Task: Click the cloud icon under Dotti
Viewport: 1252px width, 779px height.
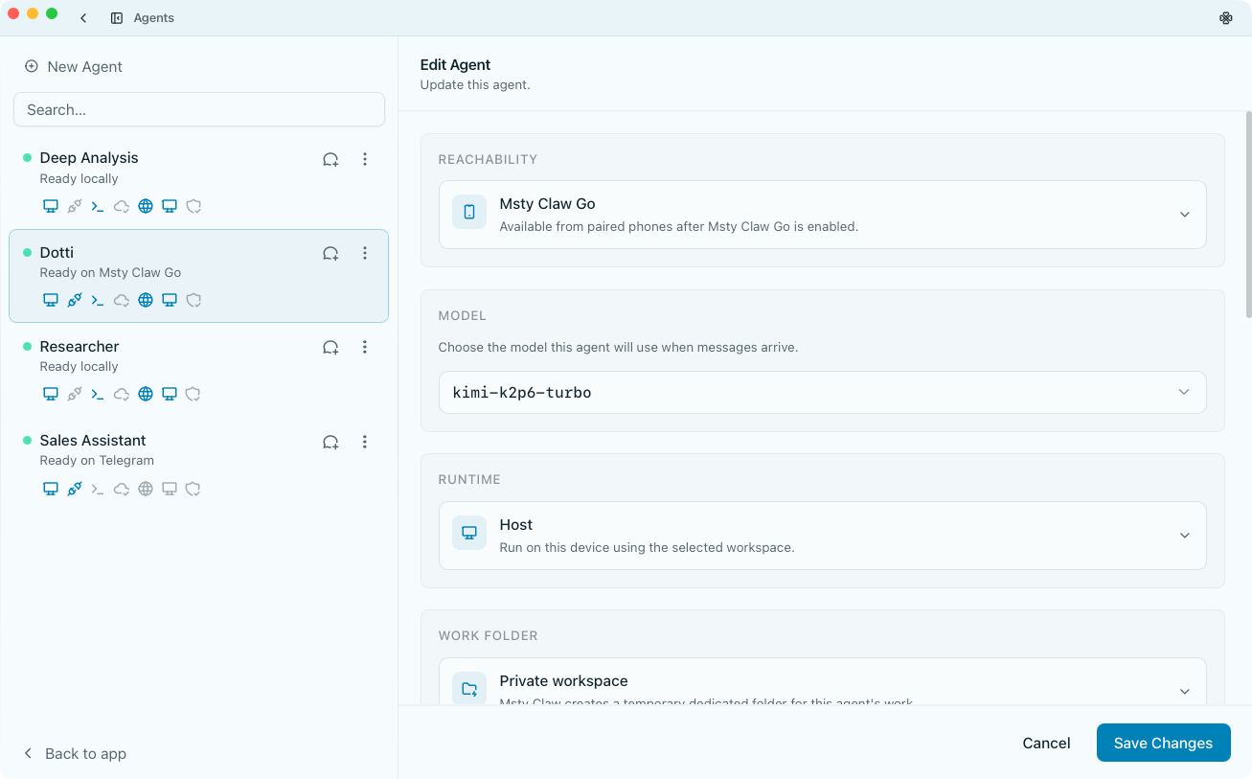Action: coord(122,300)
